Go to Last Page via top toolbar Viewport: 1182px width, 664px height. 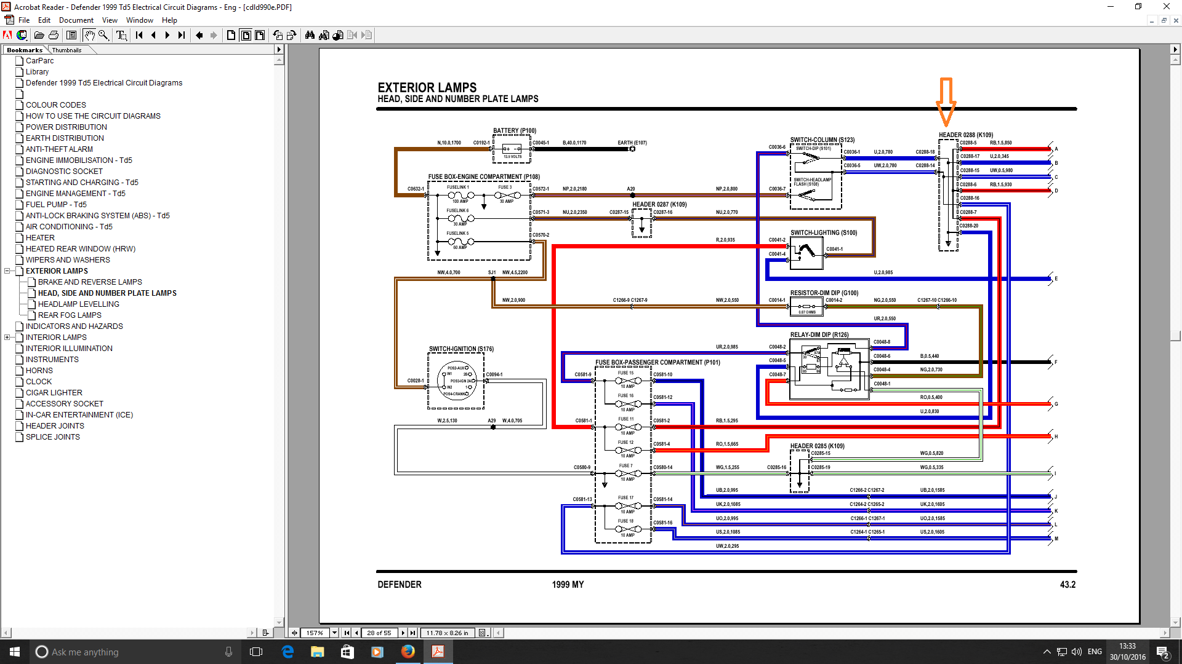182,35
